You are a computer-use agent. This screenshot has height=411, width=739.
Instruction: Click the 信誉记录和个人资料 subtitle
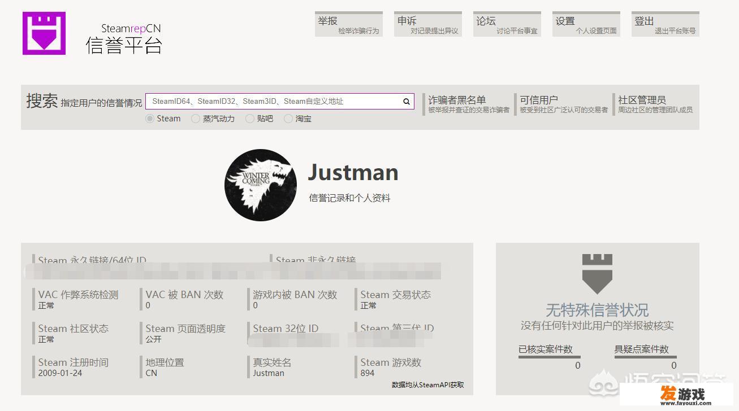[x=349, y=198]
